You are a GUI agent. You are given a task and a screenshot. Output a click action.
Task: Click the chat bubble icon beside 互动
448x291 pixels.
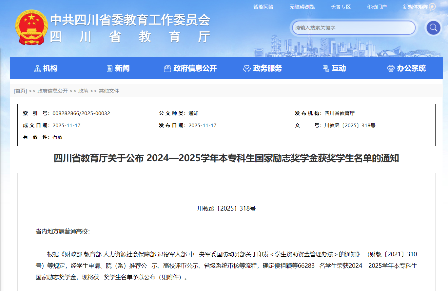[x=326, y=68]
